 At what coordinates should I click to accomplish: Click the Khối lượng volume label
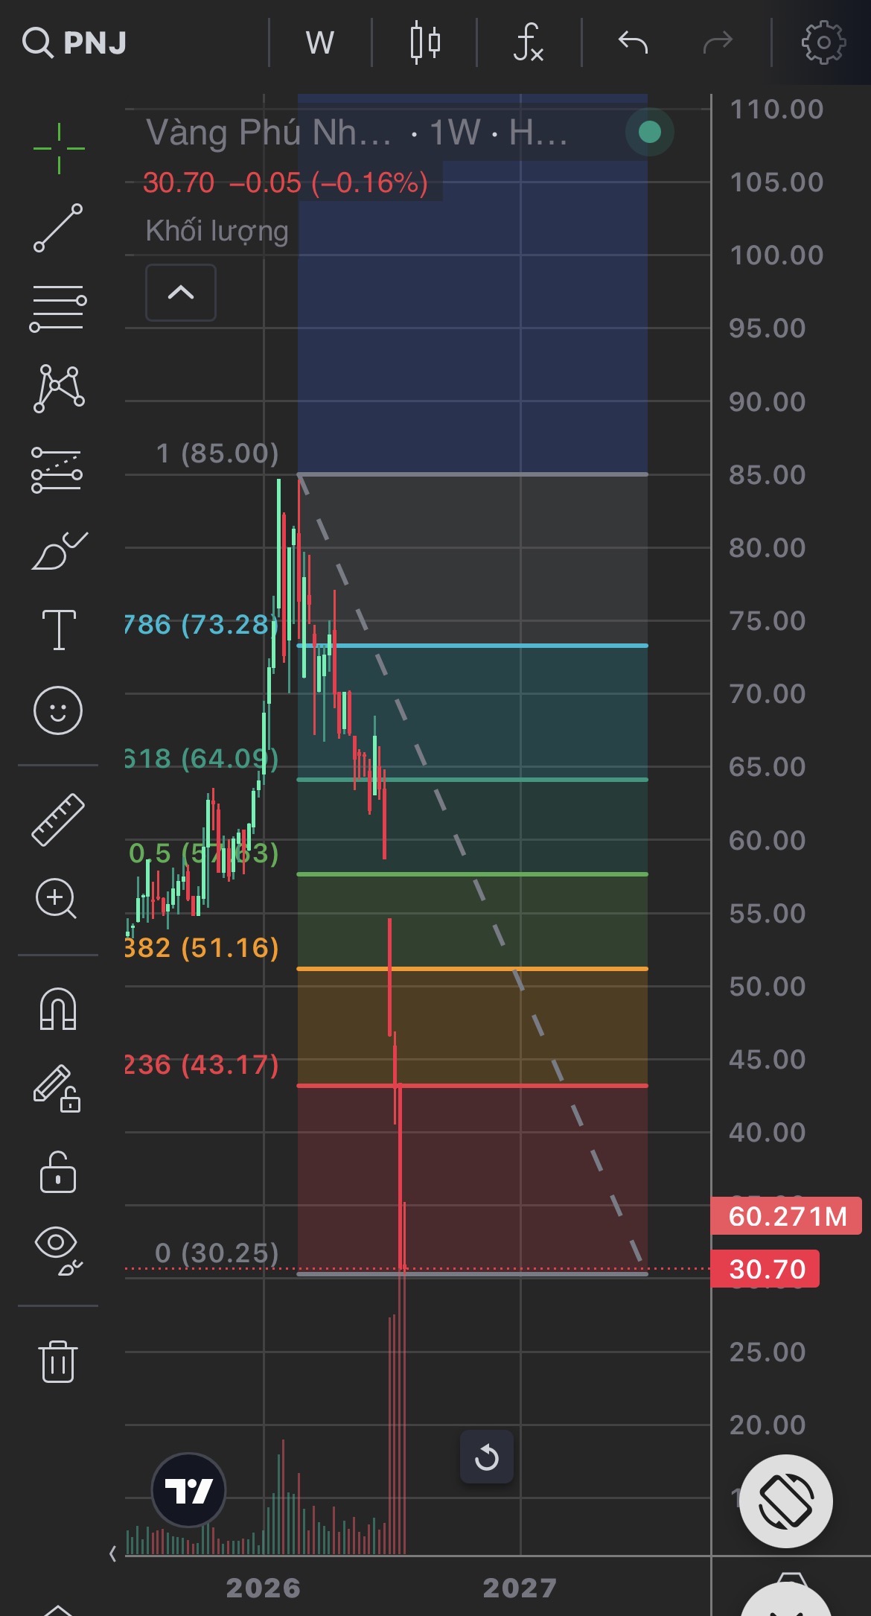(x=217, y=231)
